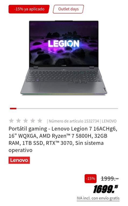This screenshot has width=128, height=206.
Task: Click the red -15% discount badge by the price
Action: pyautogui.click(x=91, y=179)
